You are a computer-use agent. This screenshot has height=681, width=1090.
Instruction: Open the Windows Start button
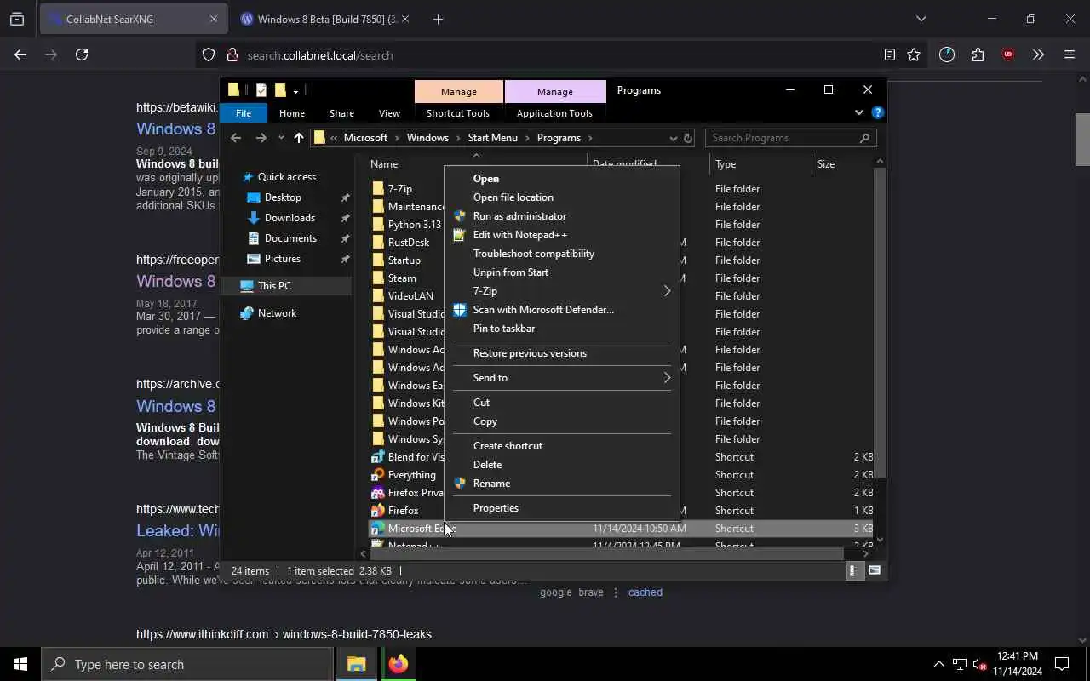click(x=20, y=664)
